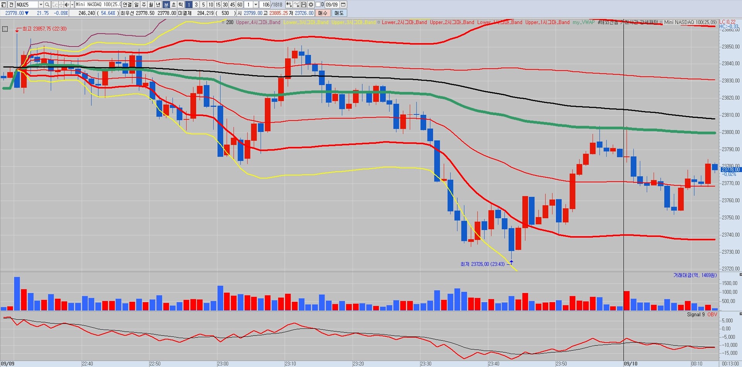The image size is (742, 367).
Task: Switch to the 일 daily period
Action: point(136,5)
